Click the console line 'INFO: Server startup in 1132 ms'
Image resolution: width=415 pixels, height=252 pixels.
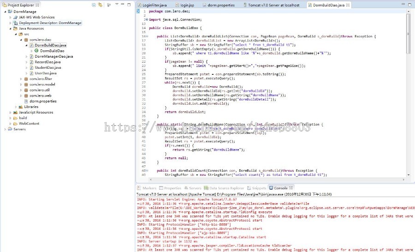coord(167,241)
